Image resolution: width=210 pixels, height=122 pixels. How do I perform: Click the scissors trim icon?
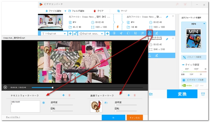point(121,33)
